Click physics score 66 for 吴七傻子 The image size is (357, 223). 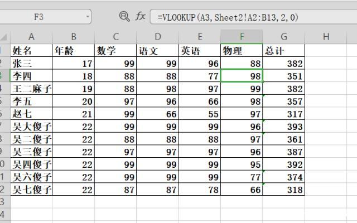tap(242, 190)
